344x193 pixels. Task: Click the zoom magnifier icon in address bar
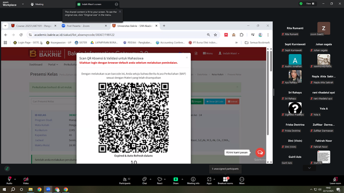209,35
